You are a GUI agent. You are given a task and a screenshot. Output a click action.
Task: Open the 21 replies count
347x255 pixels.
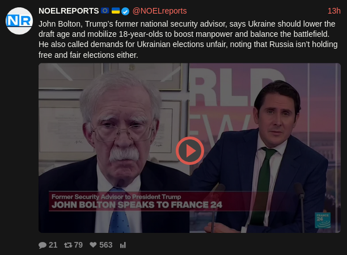pyautogui.click(x=53, y=245)
